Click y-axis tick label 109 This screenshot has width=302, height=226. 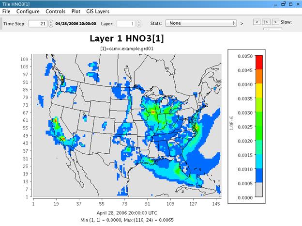[24, 59]
